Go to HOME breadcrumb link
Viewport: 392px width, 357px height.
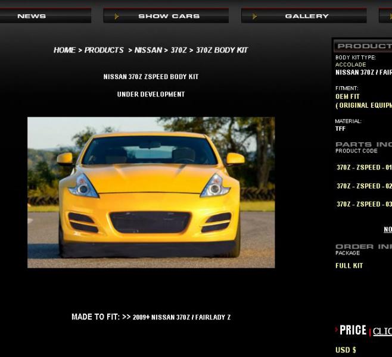click(x=64, y=50)
